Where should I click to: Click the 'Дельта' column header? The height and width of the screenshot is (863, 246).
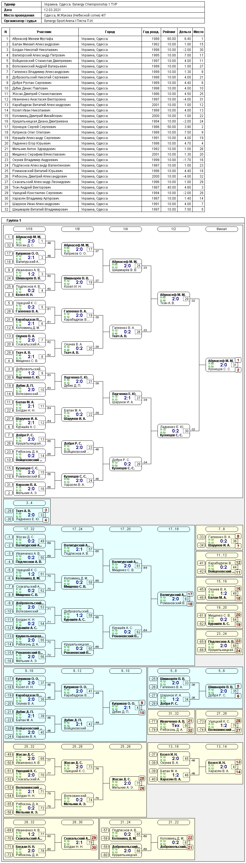185,32
